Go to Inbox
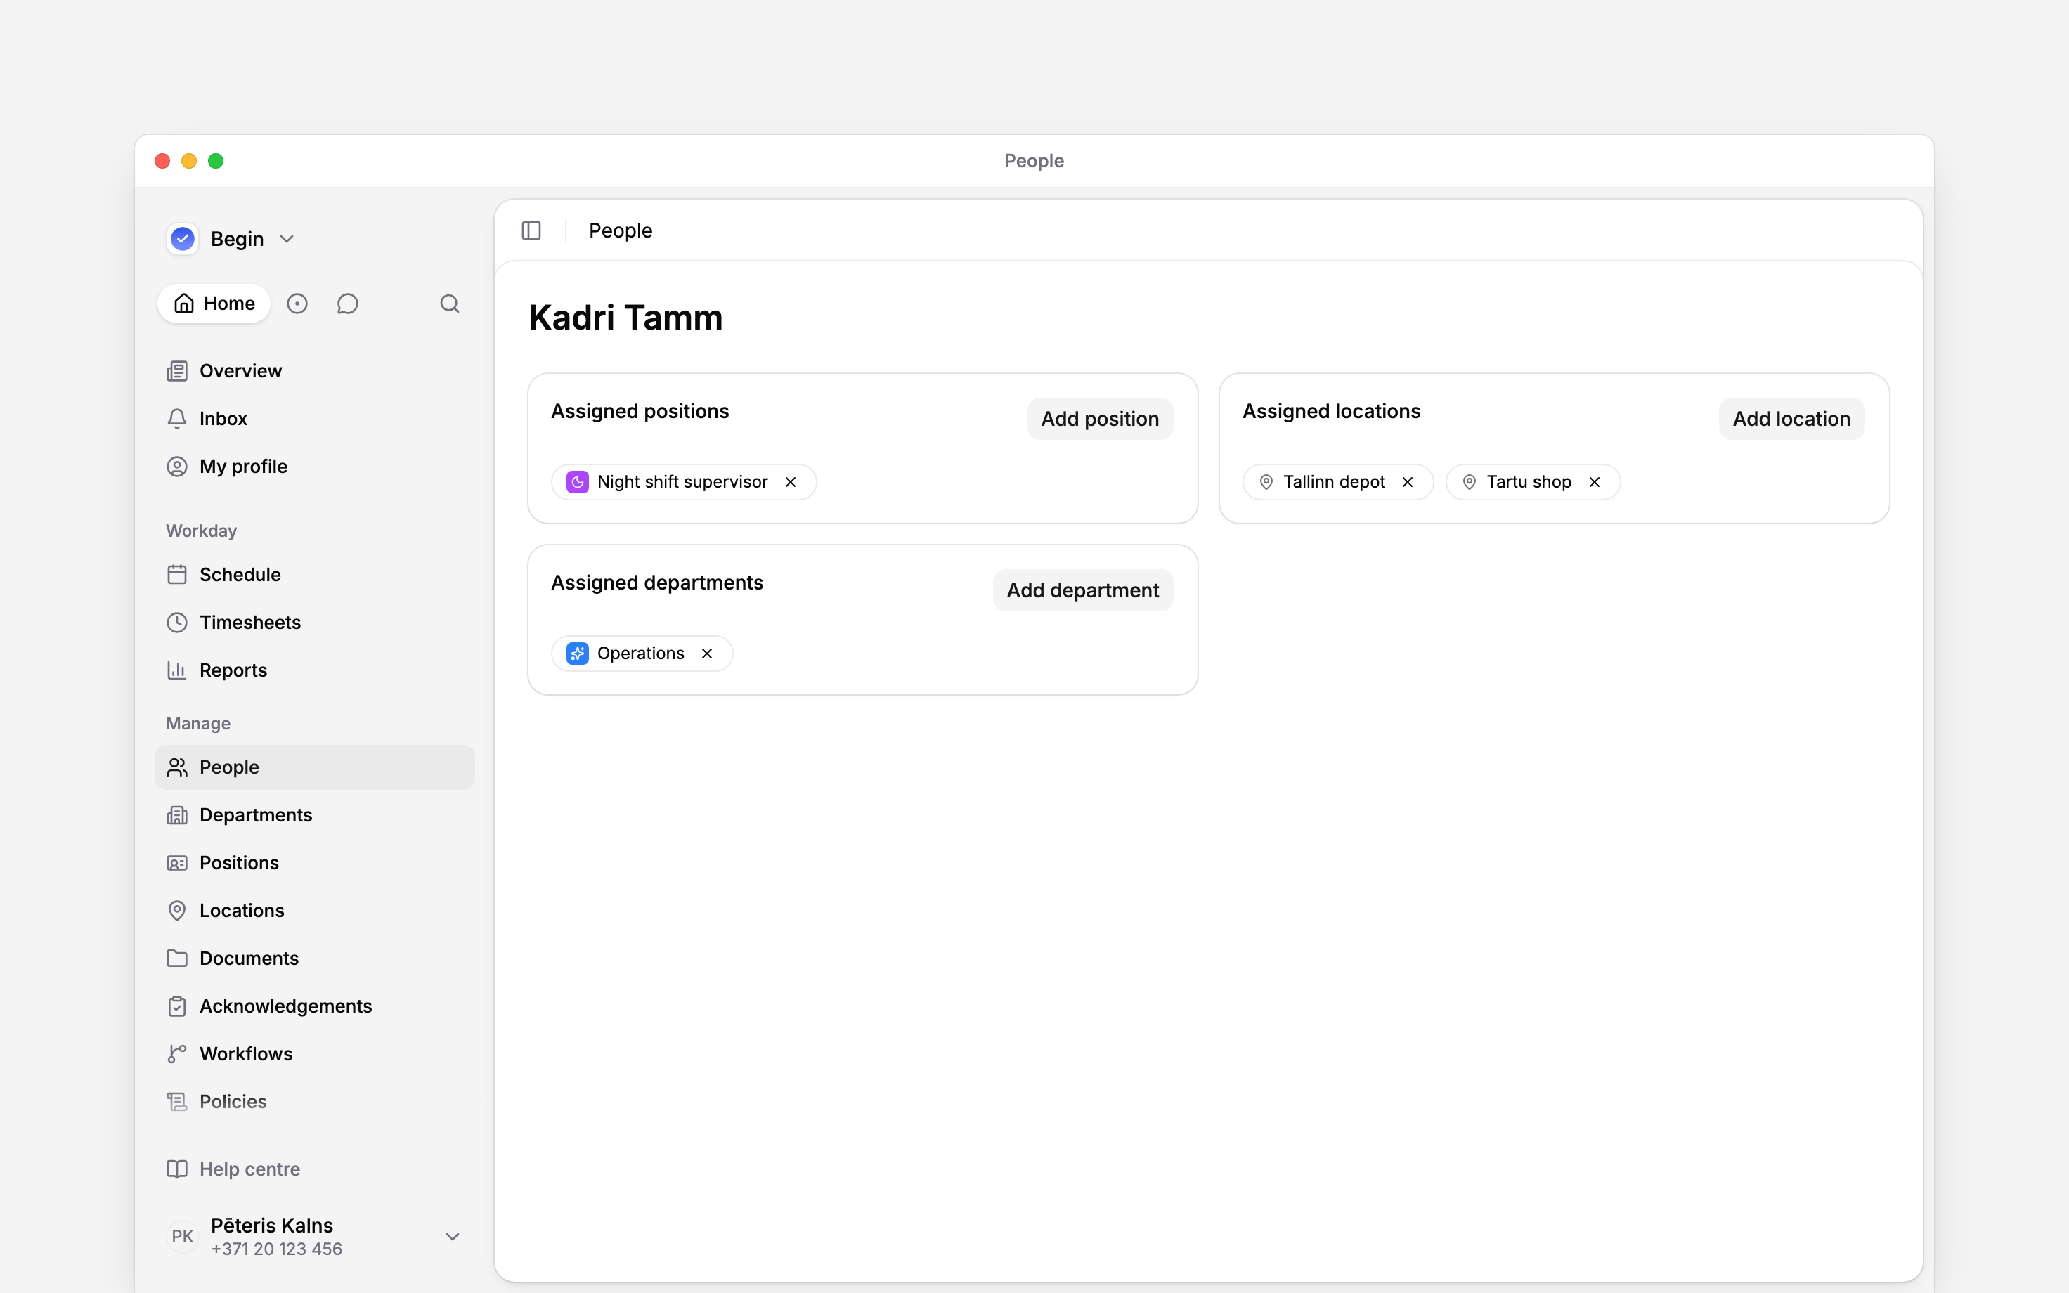Image resolution: width=2069 pixels, height=1293 pixels. coord(315,419)
